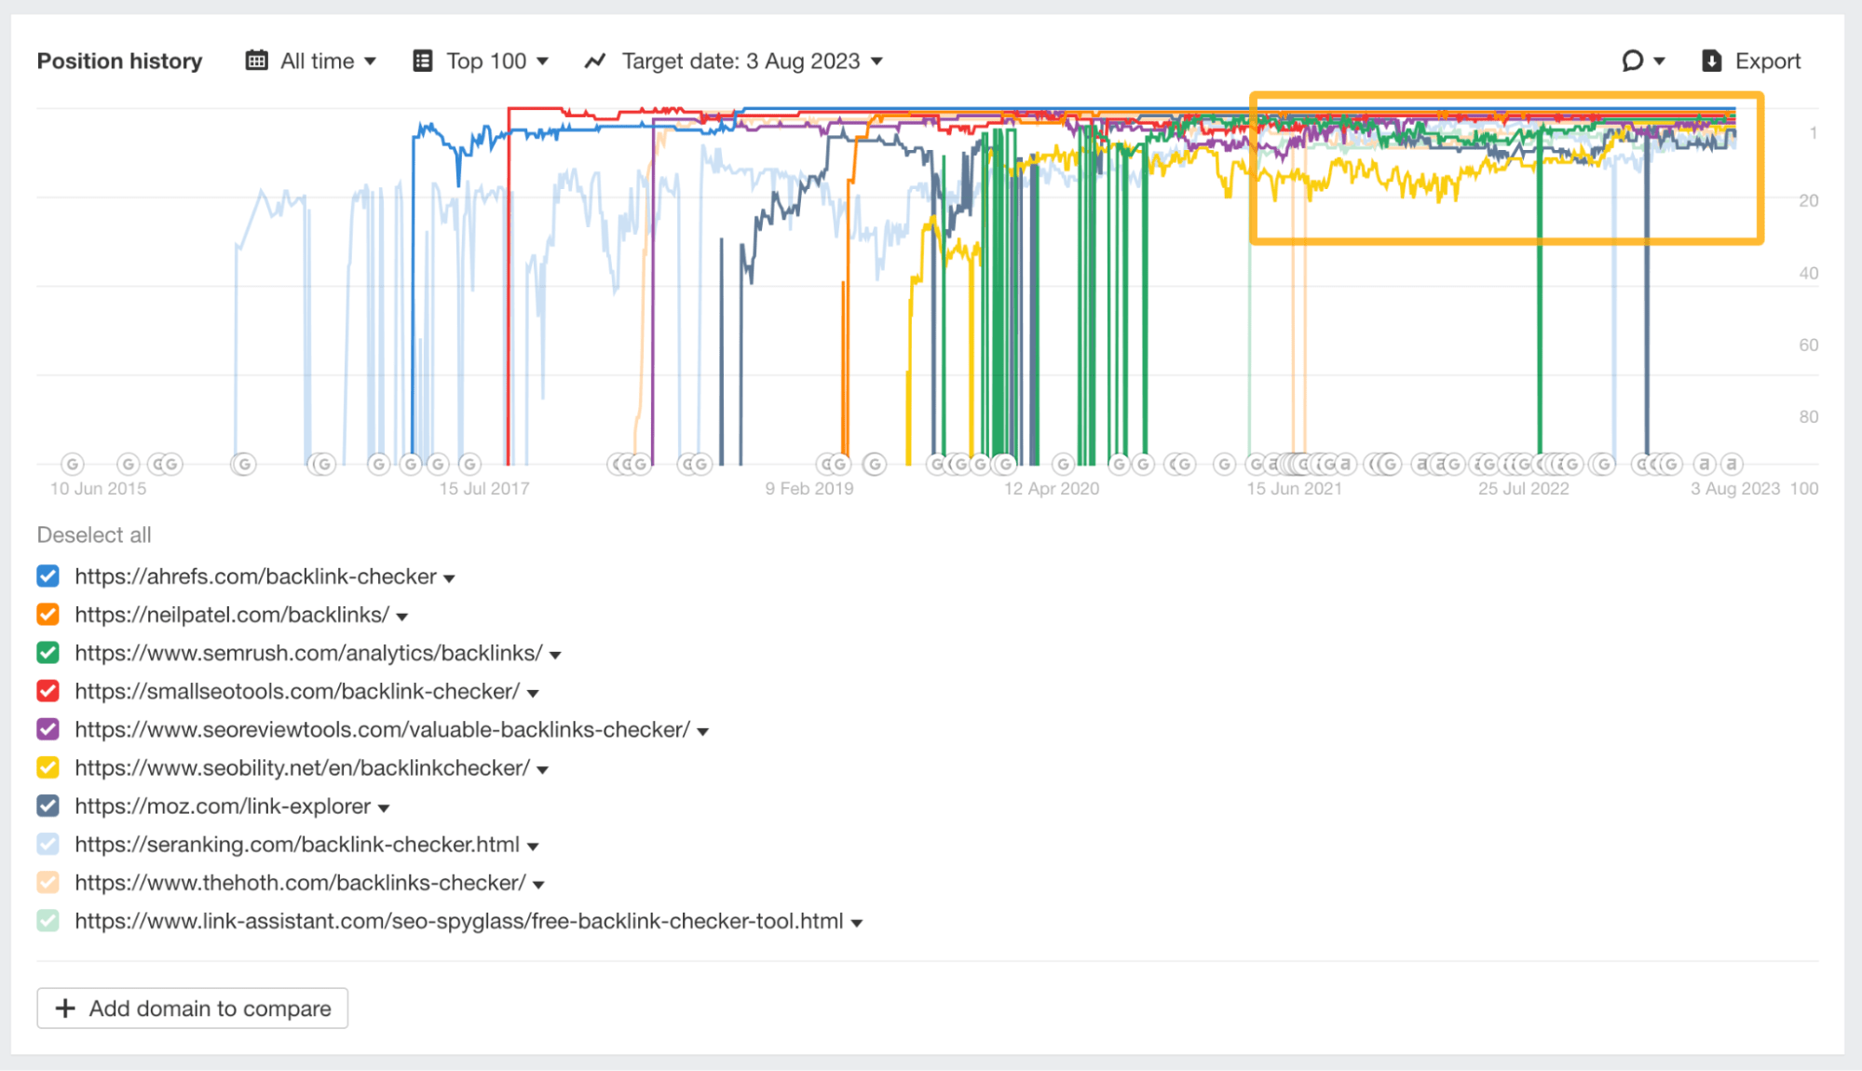Deselect the semrush.com analytics backlinks checkbox
Image resolution: width=1862 pixels, height=1071 pixels.
tap(48, 653)
